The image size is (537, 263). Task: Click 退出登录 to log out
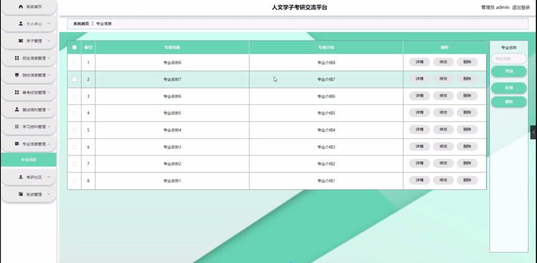pyautogui.click(x=521, y=7)
